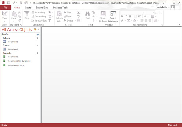Screen dimensions: 182x127
Task: Switch to the Create tab
Action: (x=28, y=8)
